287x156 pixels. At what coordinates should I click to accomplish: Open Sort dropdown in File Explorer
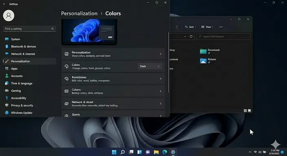pyautogui.click(x=190, y=27)
